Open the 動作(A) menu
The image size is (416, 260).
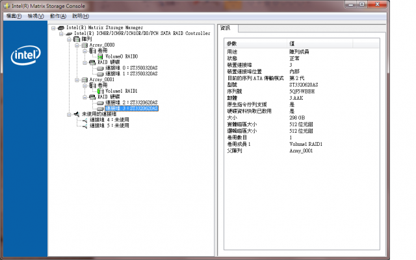58,16
